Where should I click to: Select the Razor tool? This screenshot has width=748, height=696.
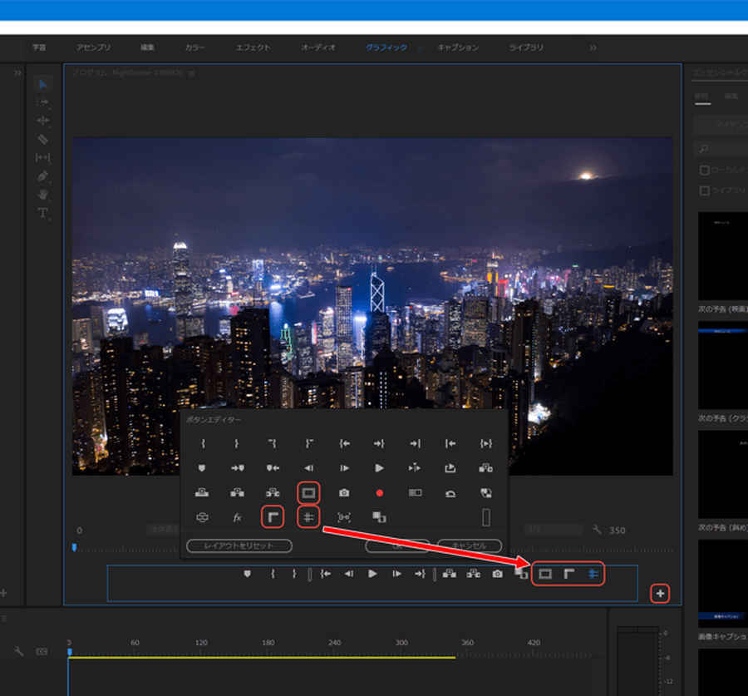point(43,139)
